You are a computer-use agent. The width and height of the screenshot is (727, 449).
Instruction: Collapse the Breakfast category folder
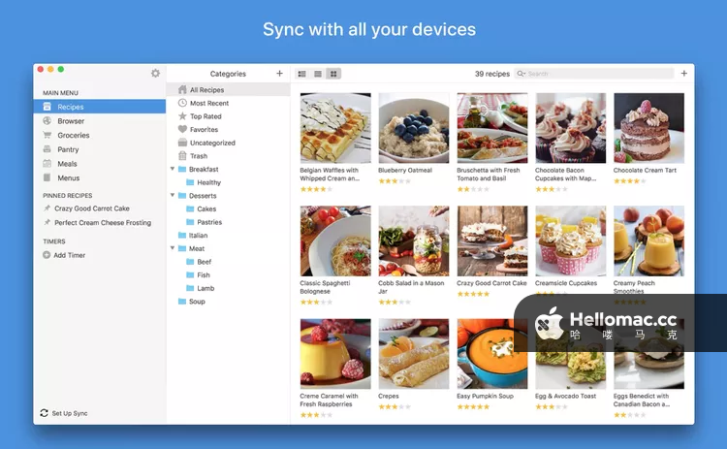pyautogui.click(x=173, y=169)
